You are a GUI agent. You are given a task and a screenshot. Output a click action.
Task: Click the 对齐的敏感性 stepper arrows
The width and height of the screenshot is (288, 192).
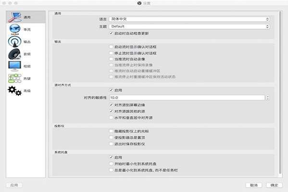pos(268,98)
